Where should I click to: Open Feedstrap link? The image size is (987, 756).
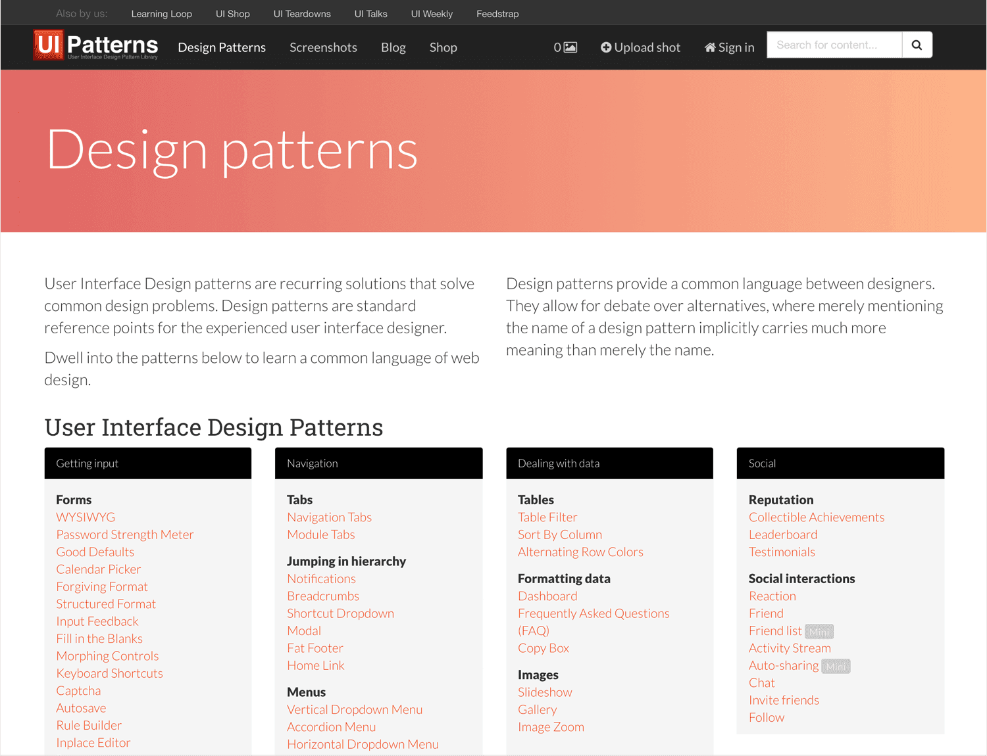pos(497,14)
